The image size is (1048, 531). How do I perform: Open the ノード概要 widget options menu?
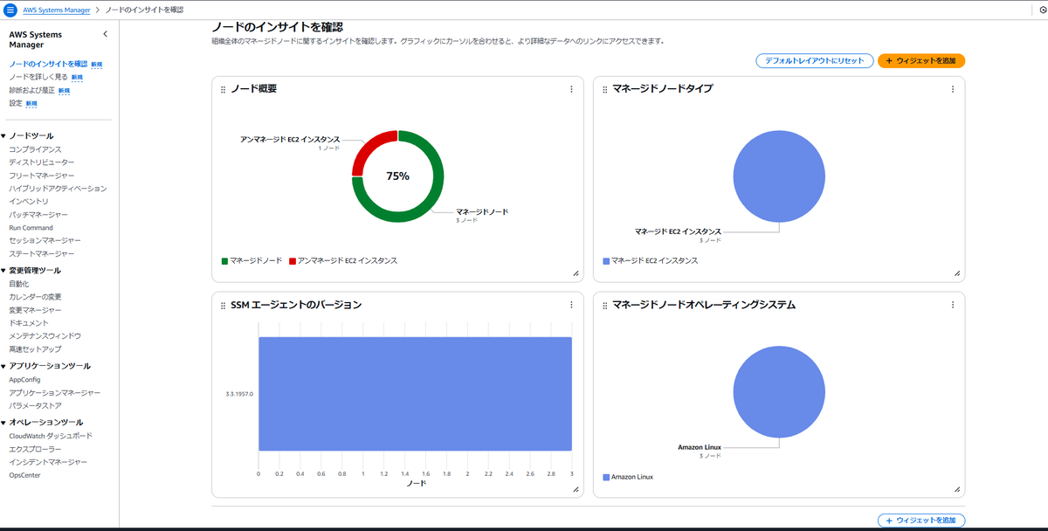click(571, 89)
